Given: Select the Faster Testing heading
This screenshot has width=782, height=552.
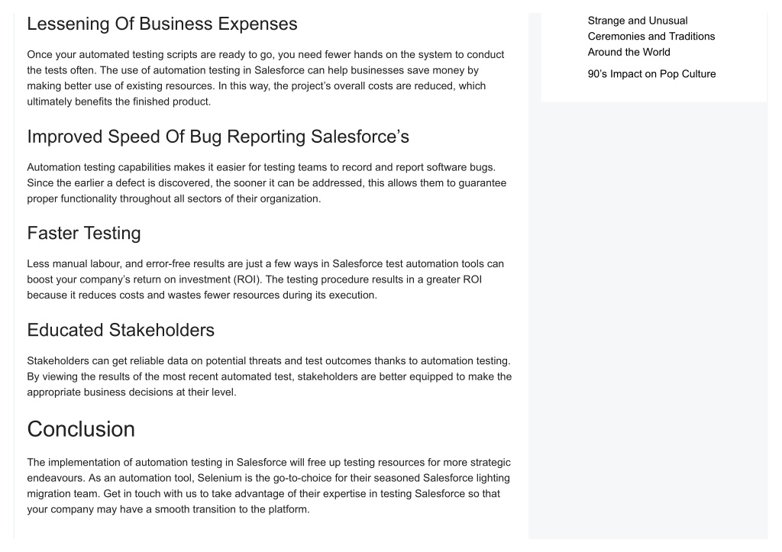Looking at the screenshot, I should point(84,234).
